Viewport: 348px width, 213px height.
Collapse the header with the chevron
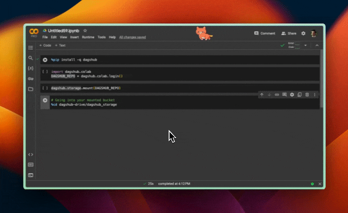tap(317, 45)
